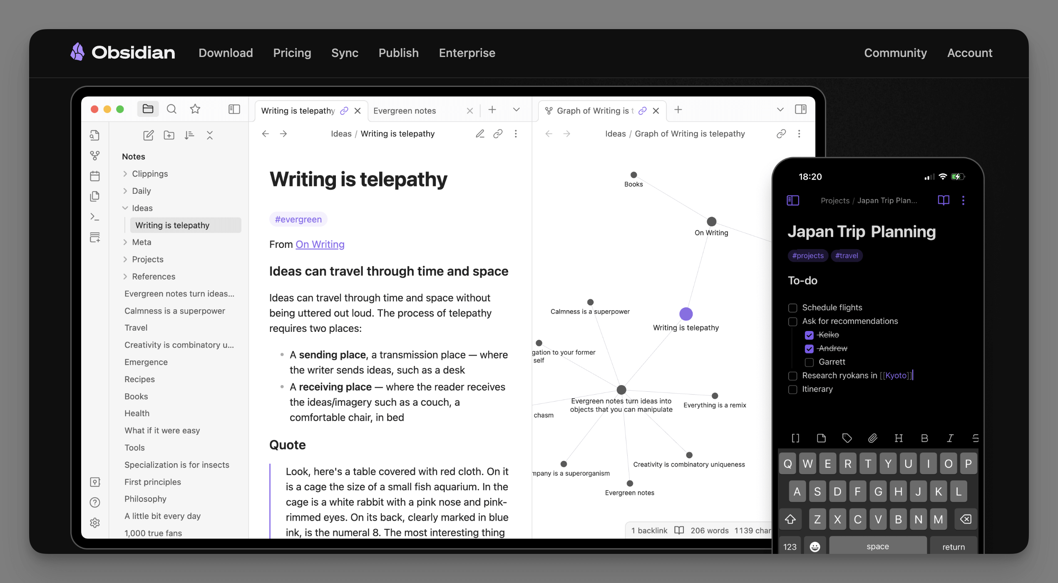The height and width of the screenshot is (583, 1058).
Task: Click the purple Writing is telepathy graph node
Action: [x=686, y=314]
